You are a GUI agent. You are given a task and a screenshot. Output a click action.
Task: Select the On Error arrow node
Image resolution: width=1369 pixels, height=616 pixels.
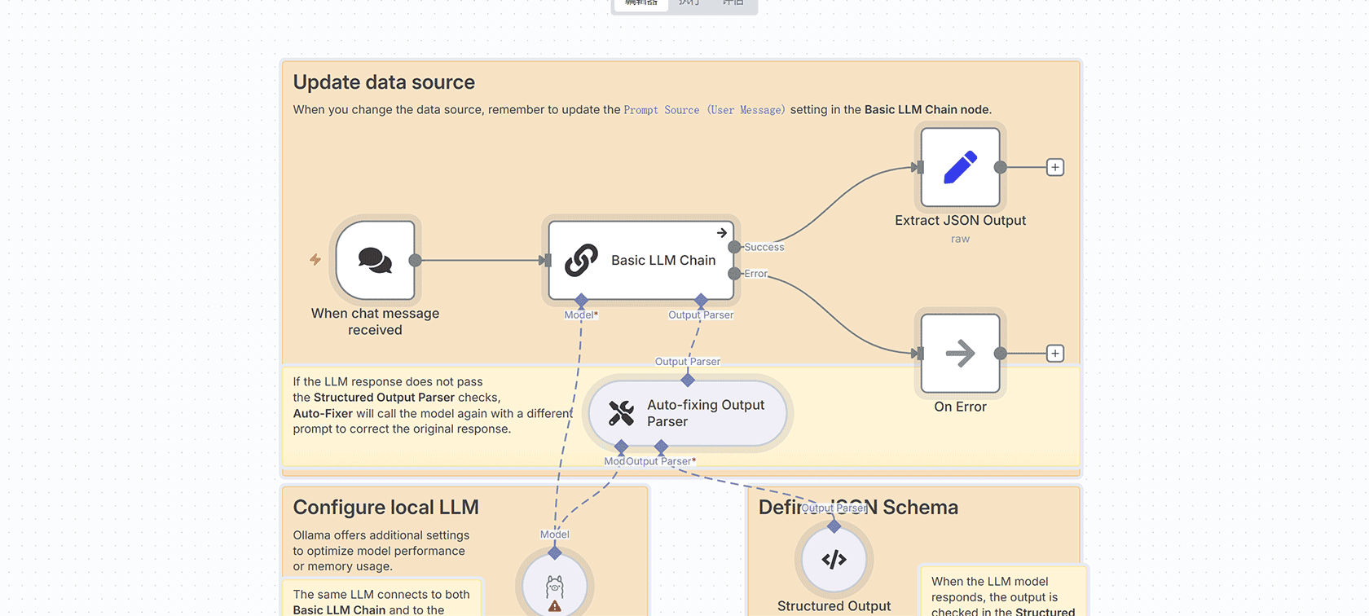960,354
